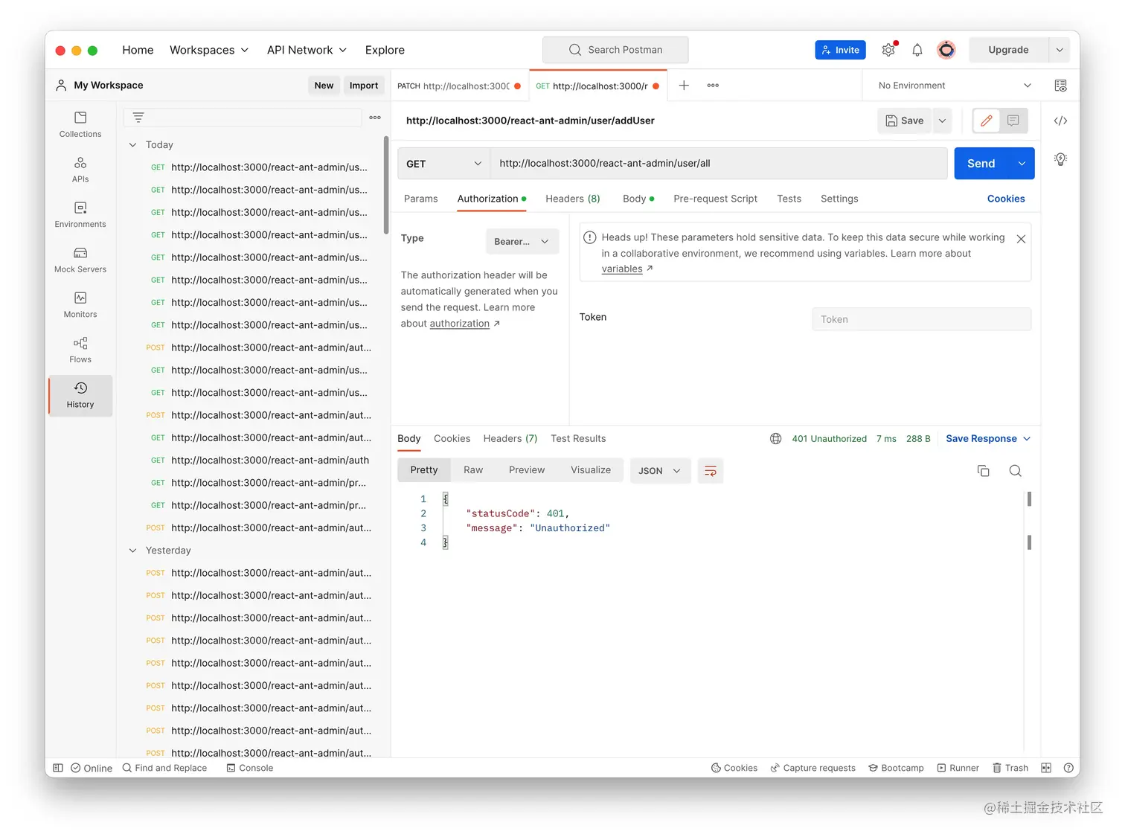Open the Flows sidebar panel

[x=80, y=350]
